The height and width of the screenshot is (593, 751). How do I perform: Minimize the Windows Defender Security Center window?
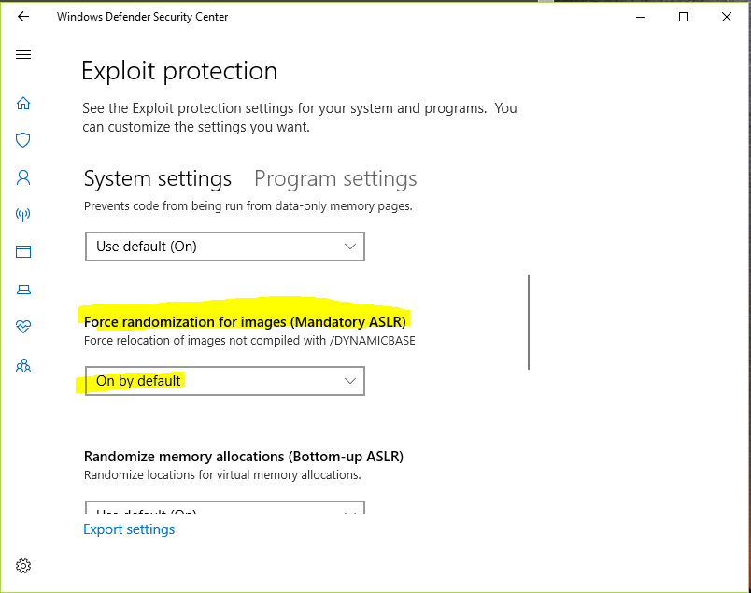coord(641,17)
